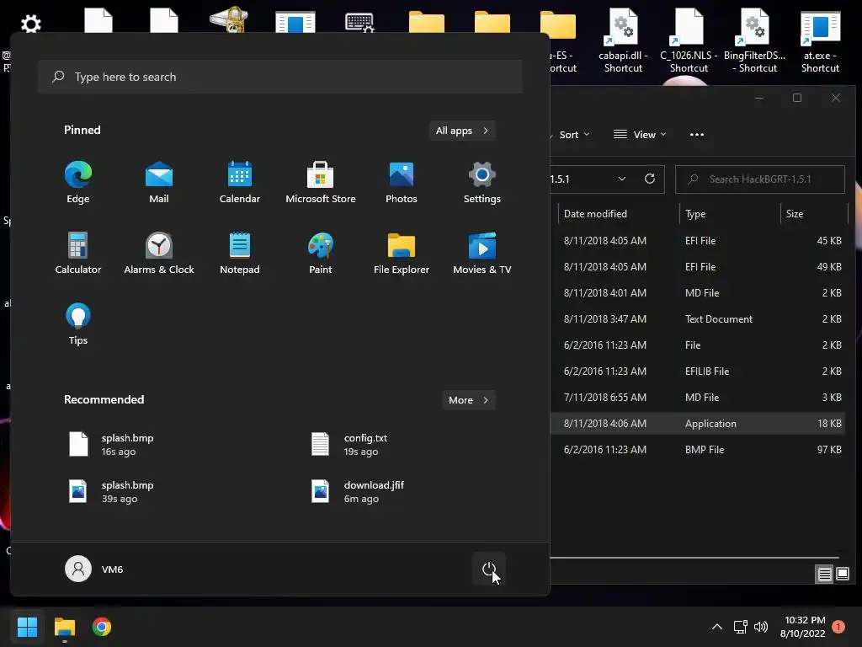Viewport: 862px width, 647px height.
Task: Launch the Mail app
Action: tap(159, 183)
